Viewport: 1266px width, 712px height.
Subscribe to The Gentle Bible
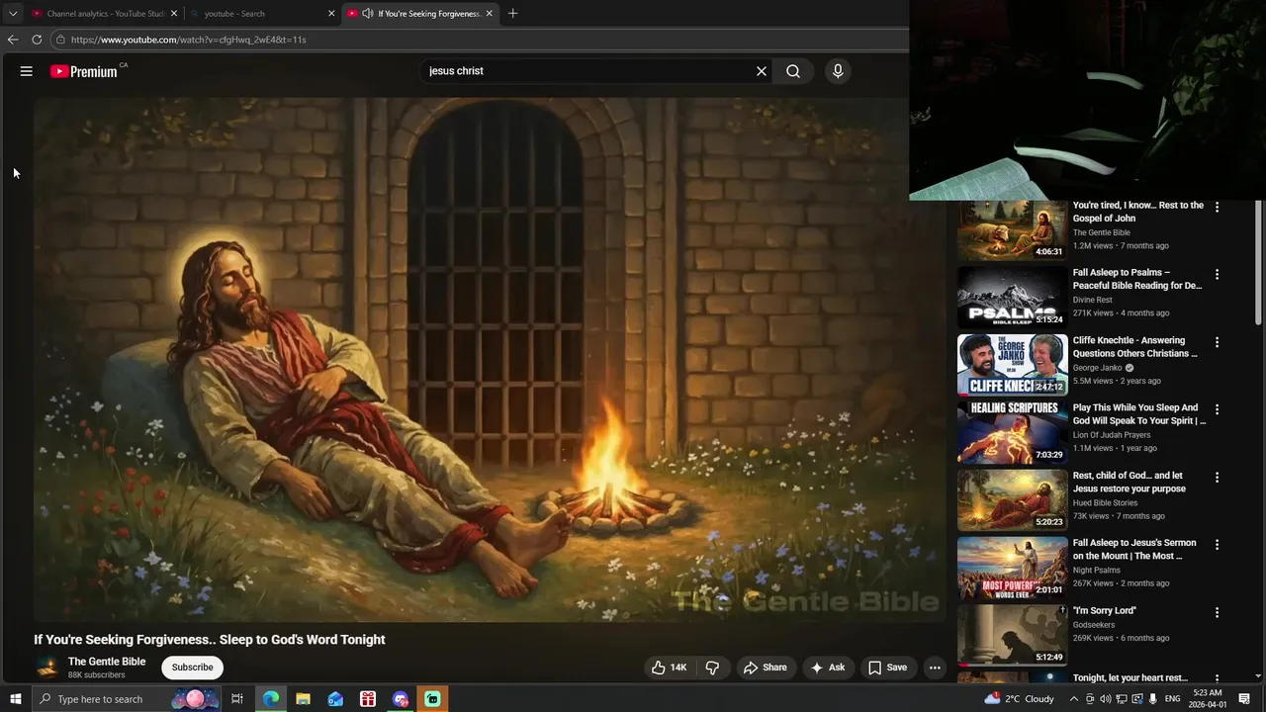193,667
